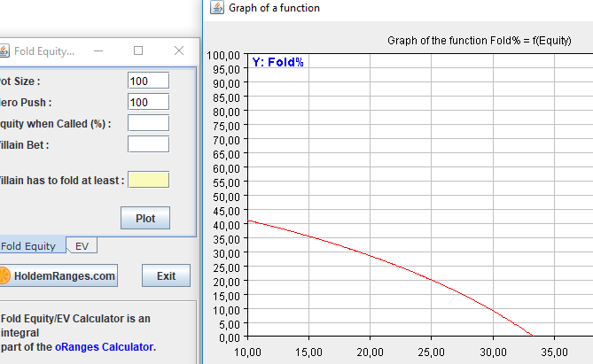
Task: Click the 'Graph of a function' window title
Action: tap(274, 8)
